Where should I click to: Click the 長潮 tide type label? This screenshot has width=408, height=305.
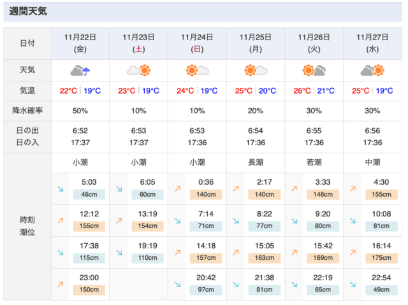point(256,162)
